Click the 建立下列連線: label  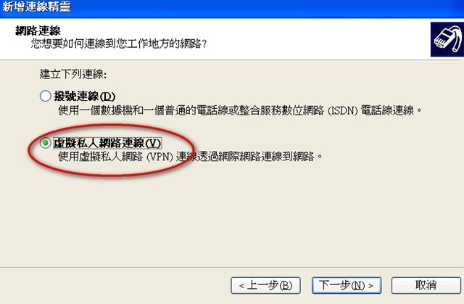click(x=72, y=74)
